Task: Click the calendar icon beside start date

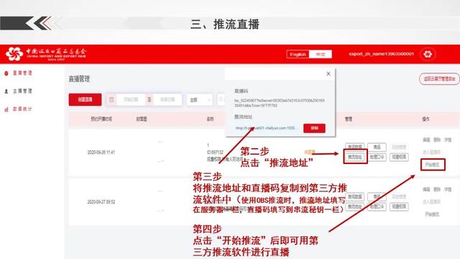Action: click(x=111, y=100)
